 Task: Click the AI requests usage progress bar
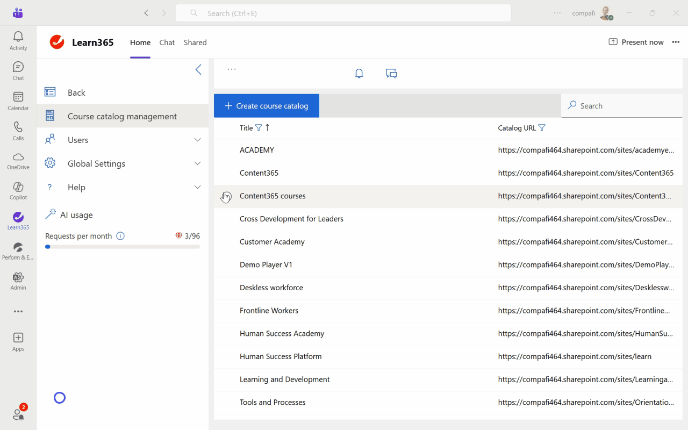(x=123, y=247)
